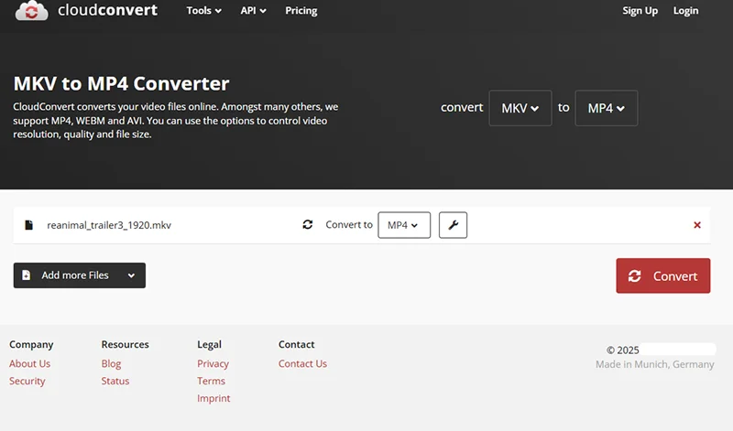Image resolution: width=733 pixels, height=431 pixels.
Task: Click the file icon next to reanimal_trailer3_1920.mkv
Action: click(x=29, y=225)
